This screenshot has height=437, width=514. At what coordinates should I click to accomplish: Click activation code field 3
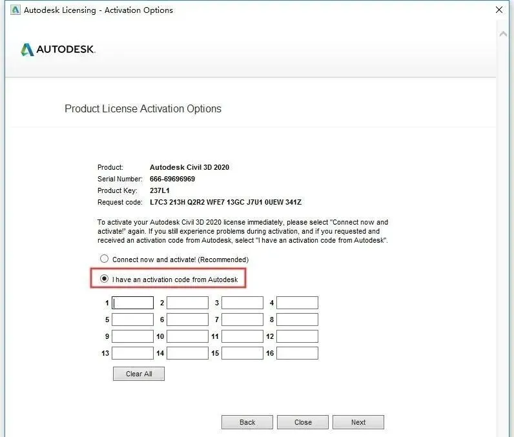coord(242,303)
